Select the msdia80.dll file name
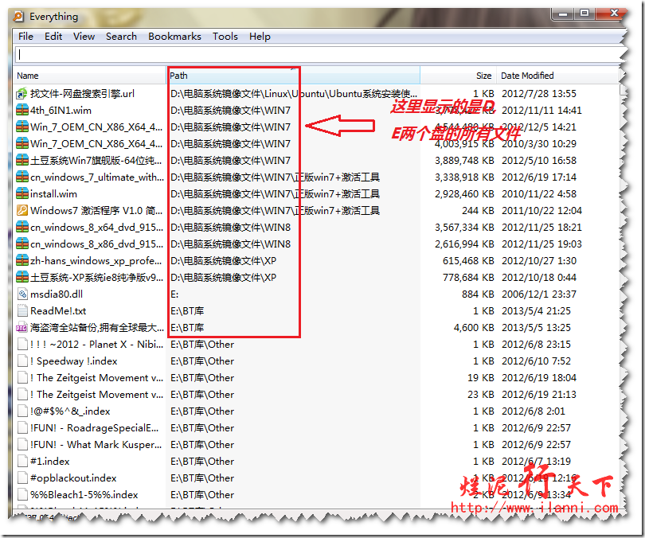This screenshot has height=538, width=645. tap(57, 294)
